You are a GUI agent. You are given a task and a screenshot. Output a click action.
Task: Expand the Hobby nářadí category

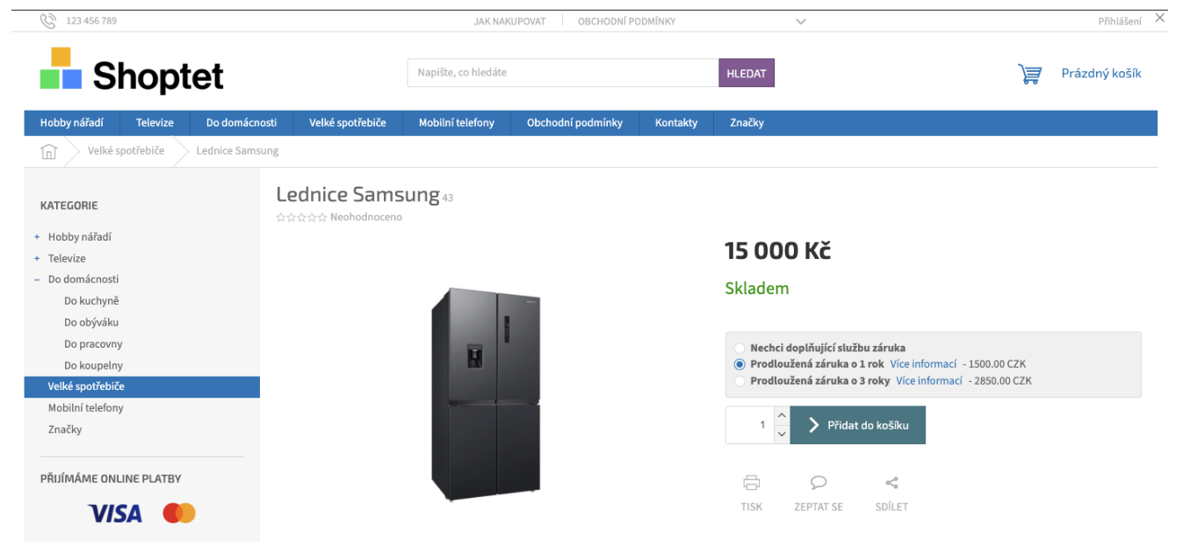[x=37, y=237]
